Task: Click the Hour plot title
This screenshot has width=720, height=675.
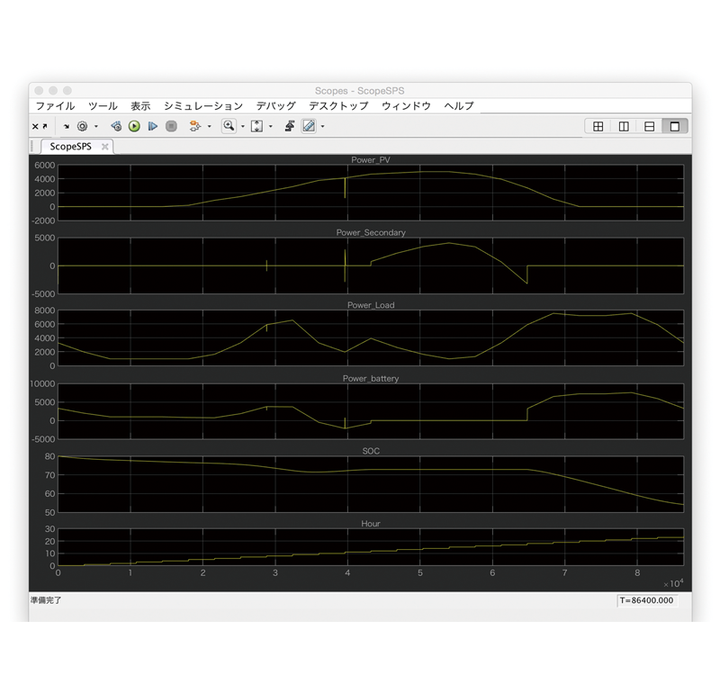Action: [x=371, y=524]
